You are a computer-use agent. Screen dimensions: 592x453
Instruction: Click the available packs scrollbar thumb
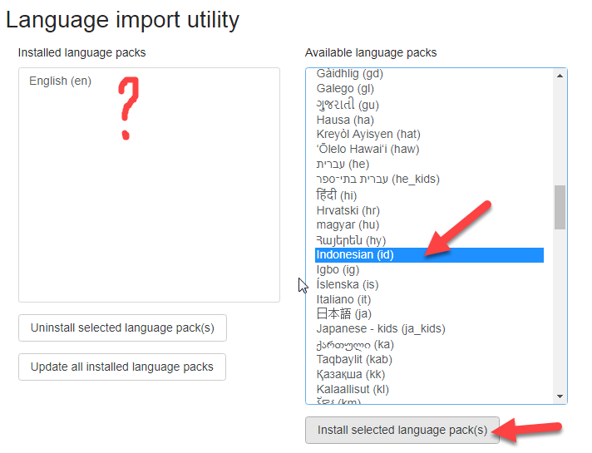click(x=560, y=206)
